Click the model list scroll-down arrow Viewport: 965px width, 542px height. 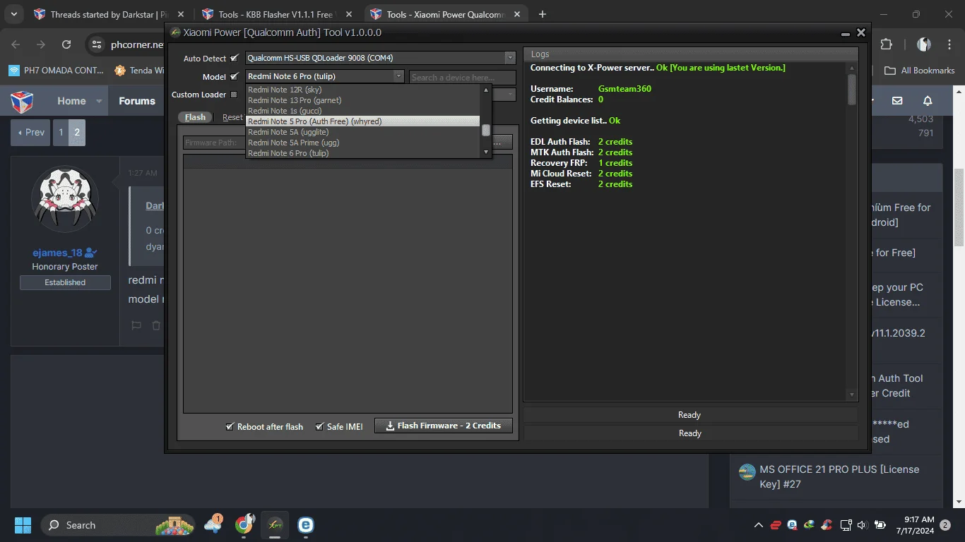(485, 152)
